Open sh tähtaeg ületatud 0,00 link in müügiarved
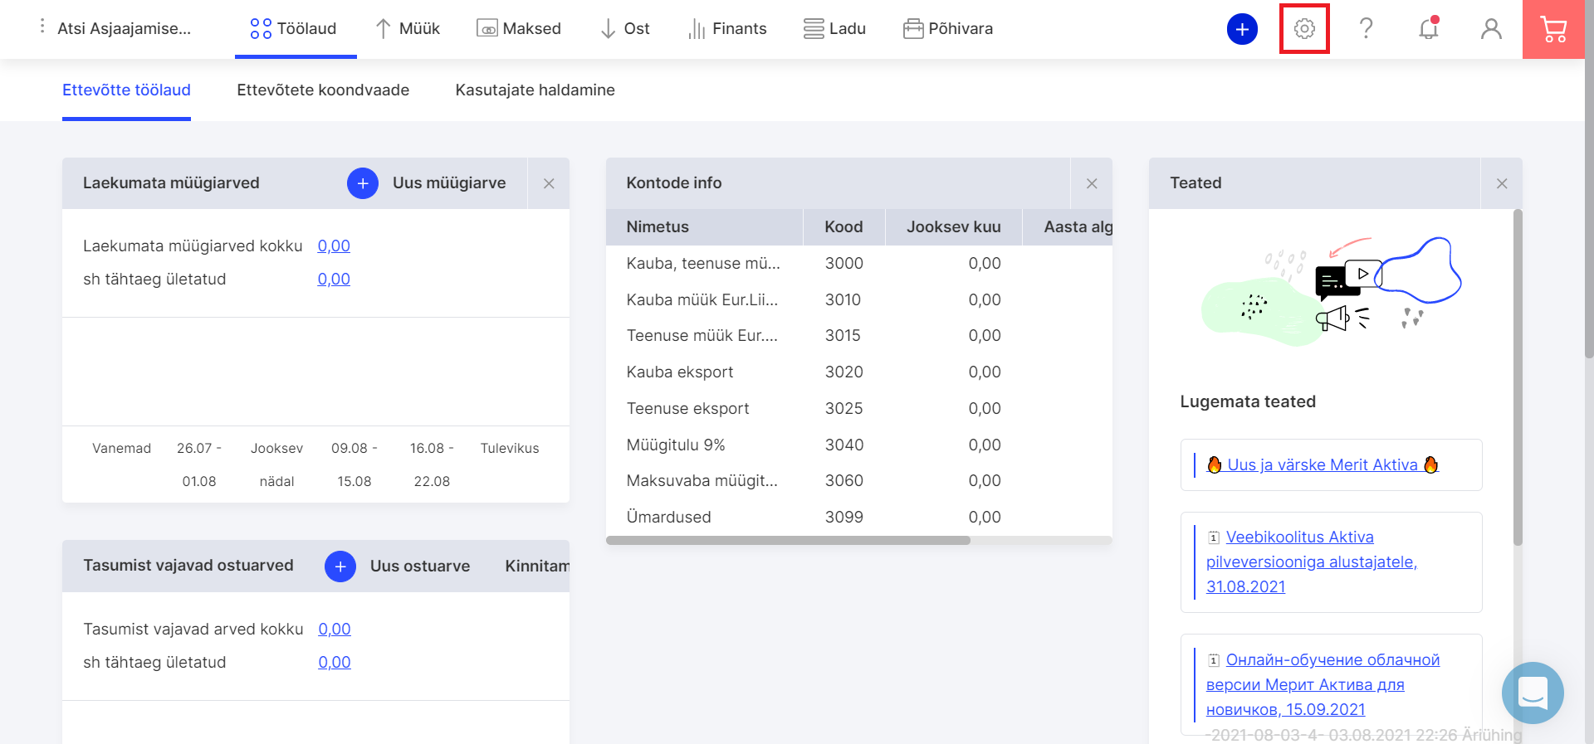The image size is (1594, 744). click(x=334, y=280)
